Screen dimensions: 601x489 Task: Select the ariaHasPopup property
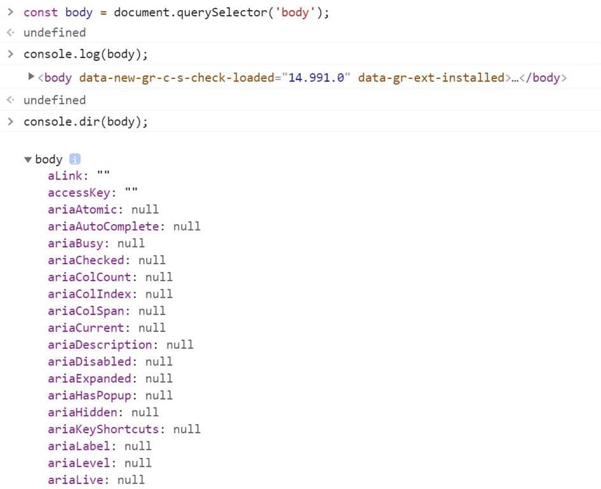(x=110, y=395)
